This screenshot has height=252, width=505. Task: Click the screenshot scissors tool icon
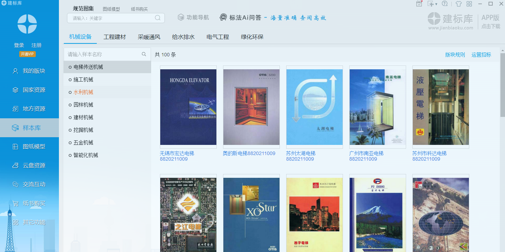(x=430, y=4)
